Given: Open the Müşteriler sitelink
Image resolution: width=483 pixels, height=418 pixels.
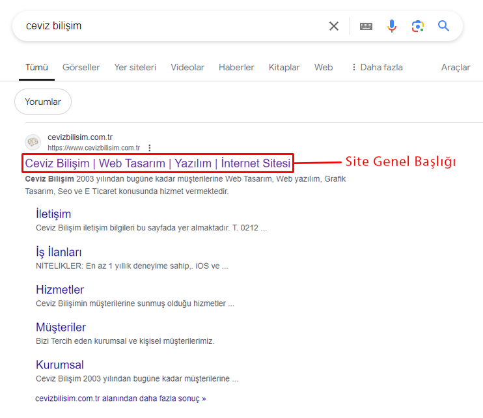Looking at the screenshot, I should (x=61, y=327).
